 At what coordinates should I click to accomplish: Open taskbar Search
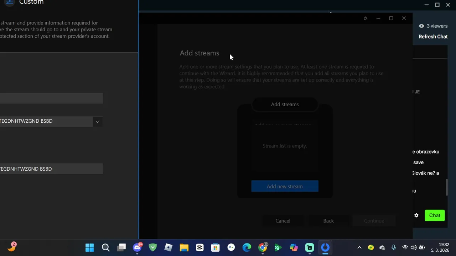tap(105, 247)
